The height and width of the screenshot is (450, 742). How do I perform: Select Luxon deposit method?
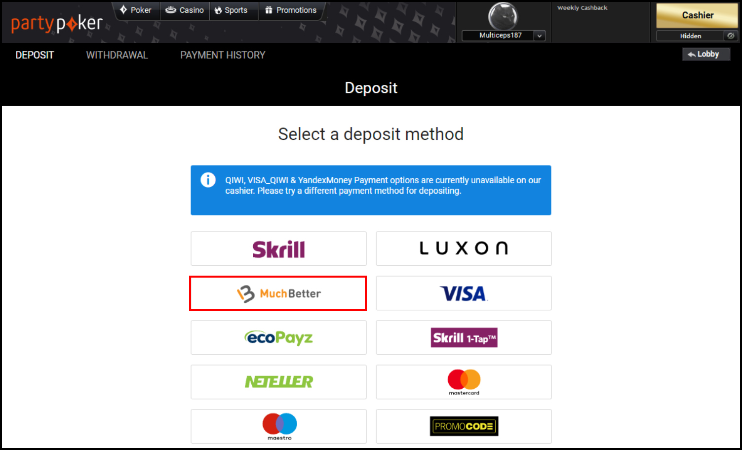(464, 249)
